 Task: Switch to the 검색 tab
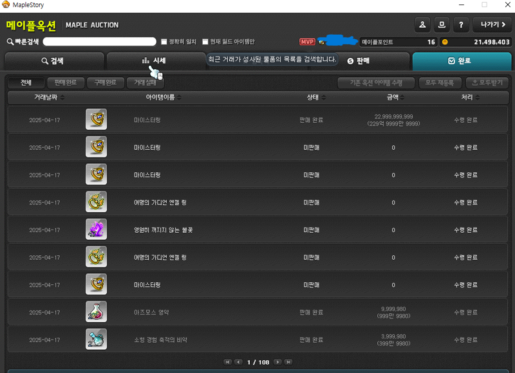[55, 61]
